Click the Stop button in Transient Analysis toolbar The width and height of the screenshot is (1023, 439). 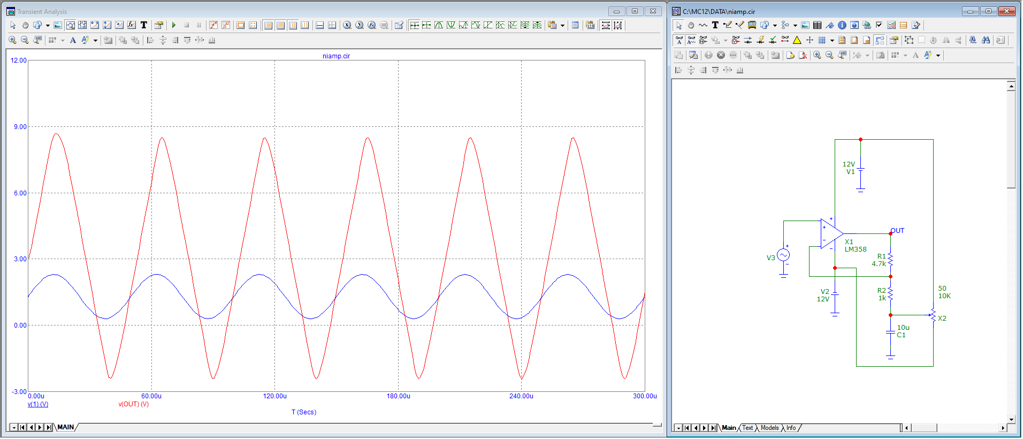[186, 25]
